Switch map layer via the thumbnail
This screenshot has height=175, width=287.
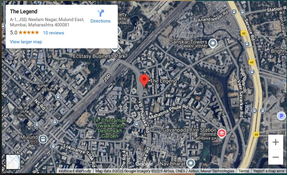[13, 162]
